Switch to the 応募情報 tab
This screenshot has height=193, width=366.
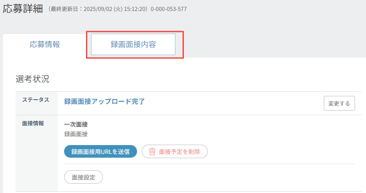[x=45, y=45]
